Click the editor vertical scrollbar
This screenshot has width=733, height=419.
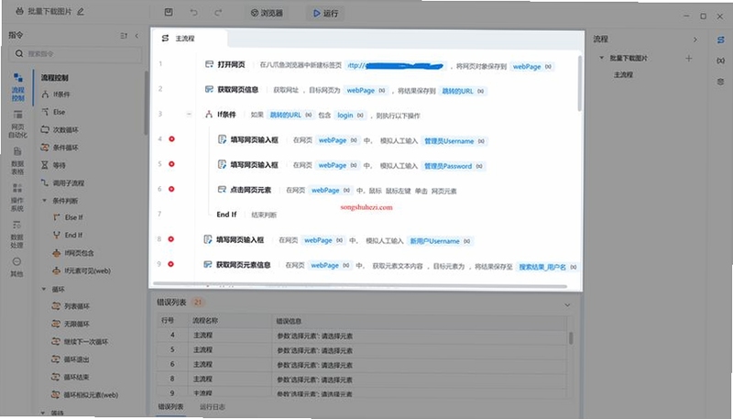[580, 83]
